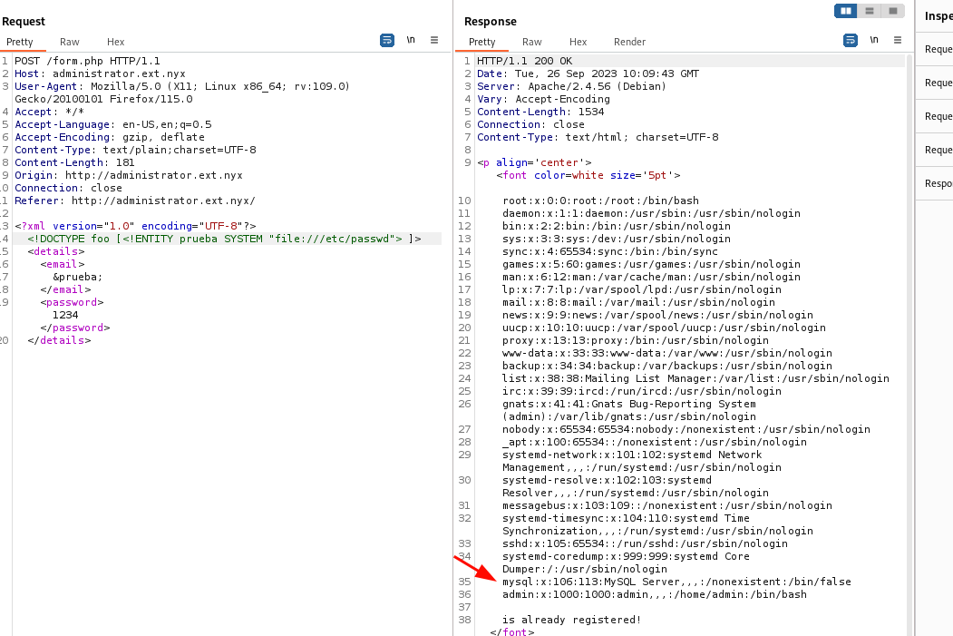Click the 'is already registered!' text

[x=572, y=621]
